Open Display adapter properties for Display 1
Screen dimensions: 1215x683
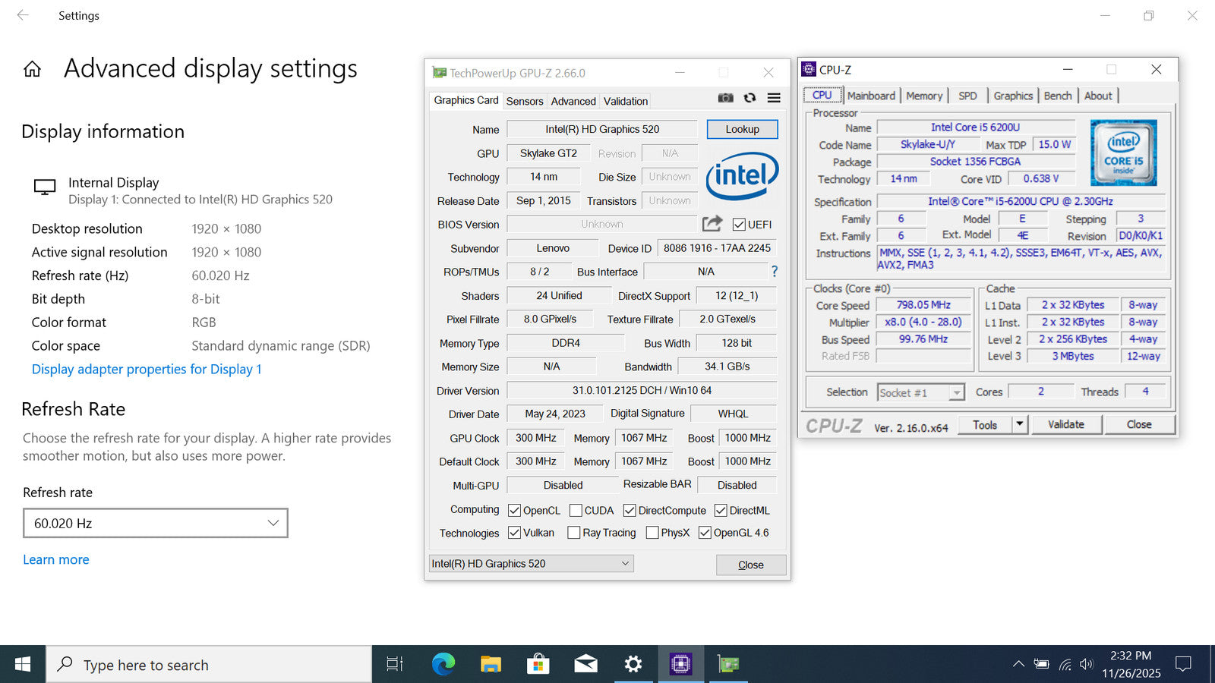coord(147,370)
